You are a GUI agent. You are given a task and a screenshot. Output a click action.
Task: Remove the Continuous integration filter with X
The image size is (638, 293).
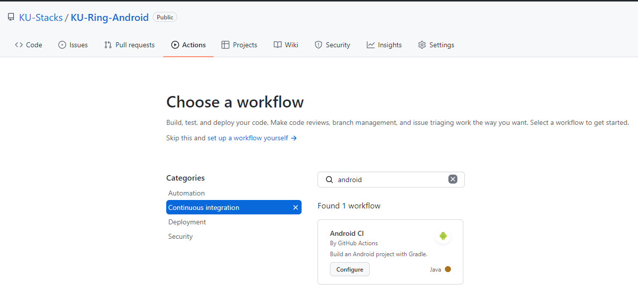[x=296, y=207]
